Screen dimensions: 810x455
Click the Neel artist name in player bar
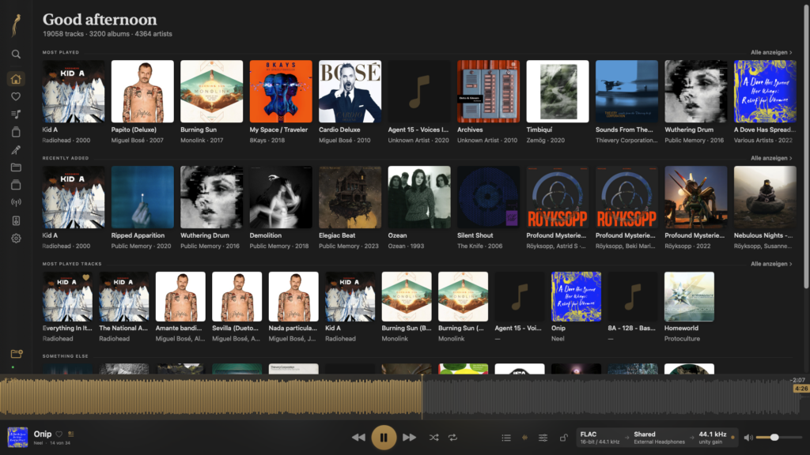(x=38, y=443)
